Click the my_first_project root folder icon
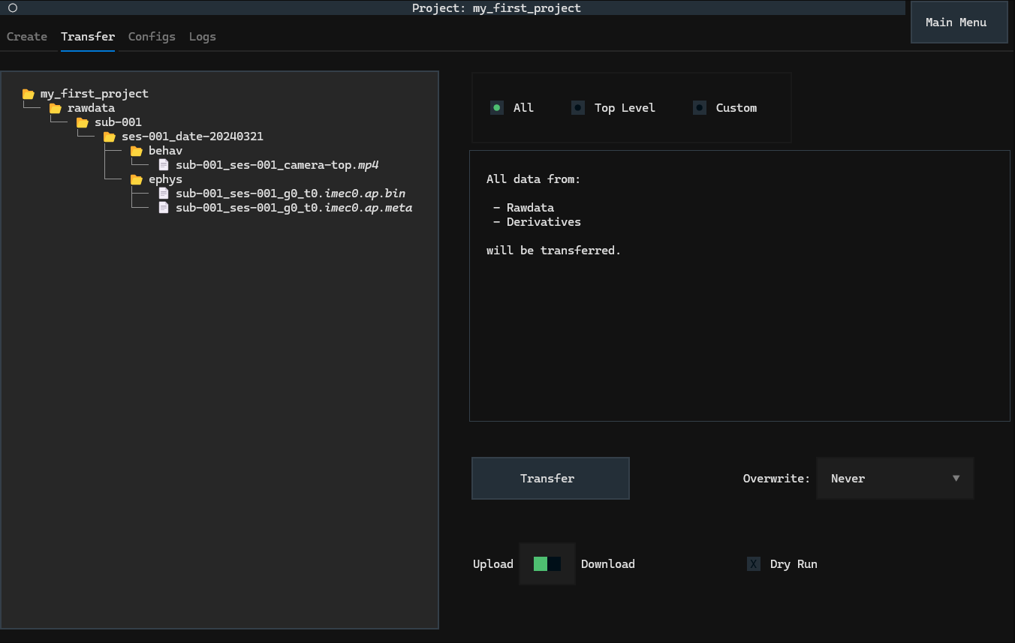Image resolution: width=1015 pixels, height=643 pixels. tap(29, 94)
